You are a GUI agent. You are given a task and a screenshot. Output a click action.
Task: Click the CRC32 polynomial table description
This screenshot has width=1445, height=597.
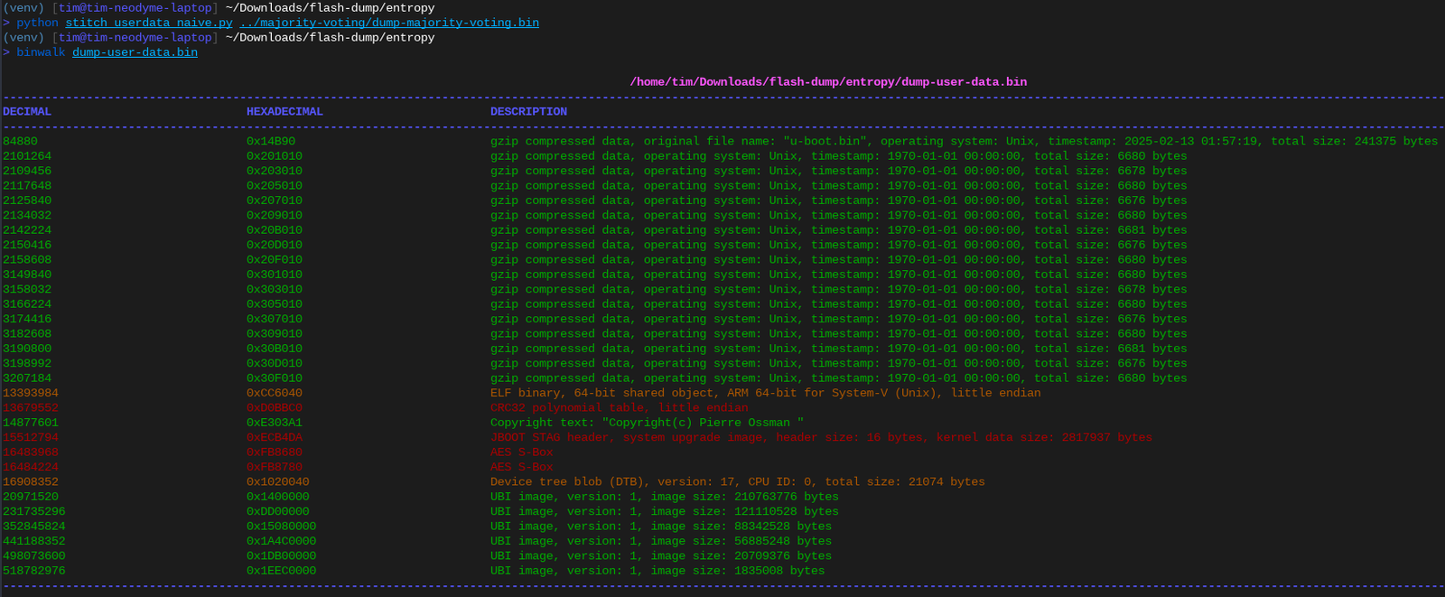[619, 407]
